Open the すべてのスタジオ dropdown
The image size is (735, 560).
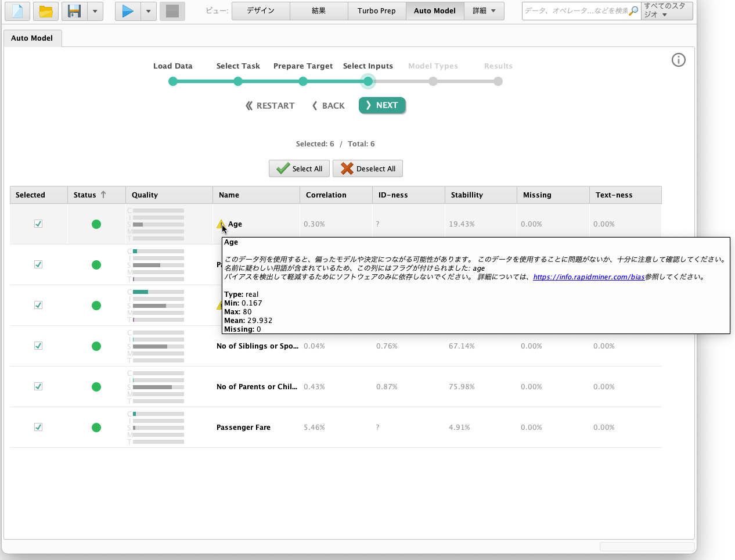[x=666, y=11]
